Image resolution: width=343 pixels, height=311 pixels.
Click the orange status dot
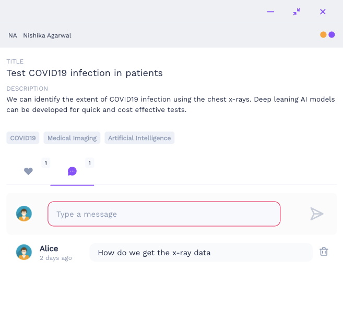(x=323, y=35)
